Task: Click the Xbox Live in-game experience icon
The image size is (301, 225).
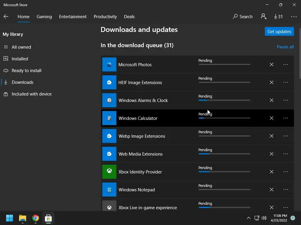Action: pyautogui.click(x=109, y=206)
